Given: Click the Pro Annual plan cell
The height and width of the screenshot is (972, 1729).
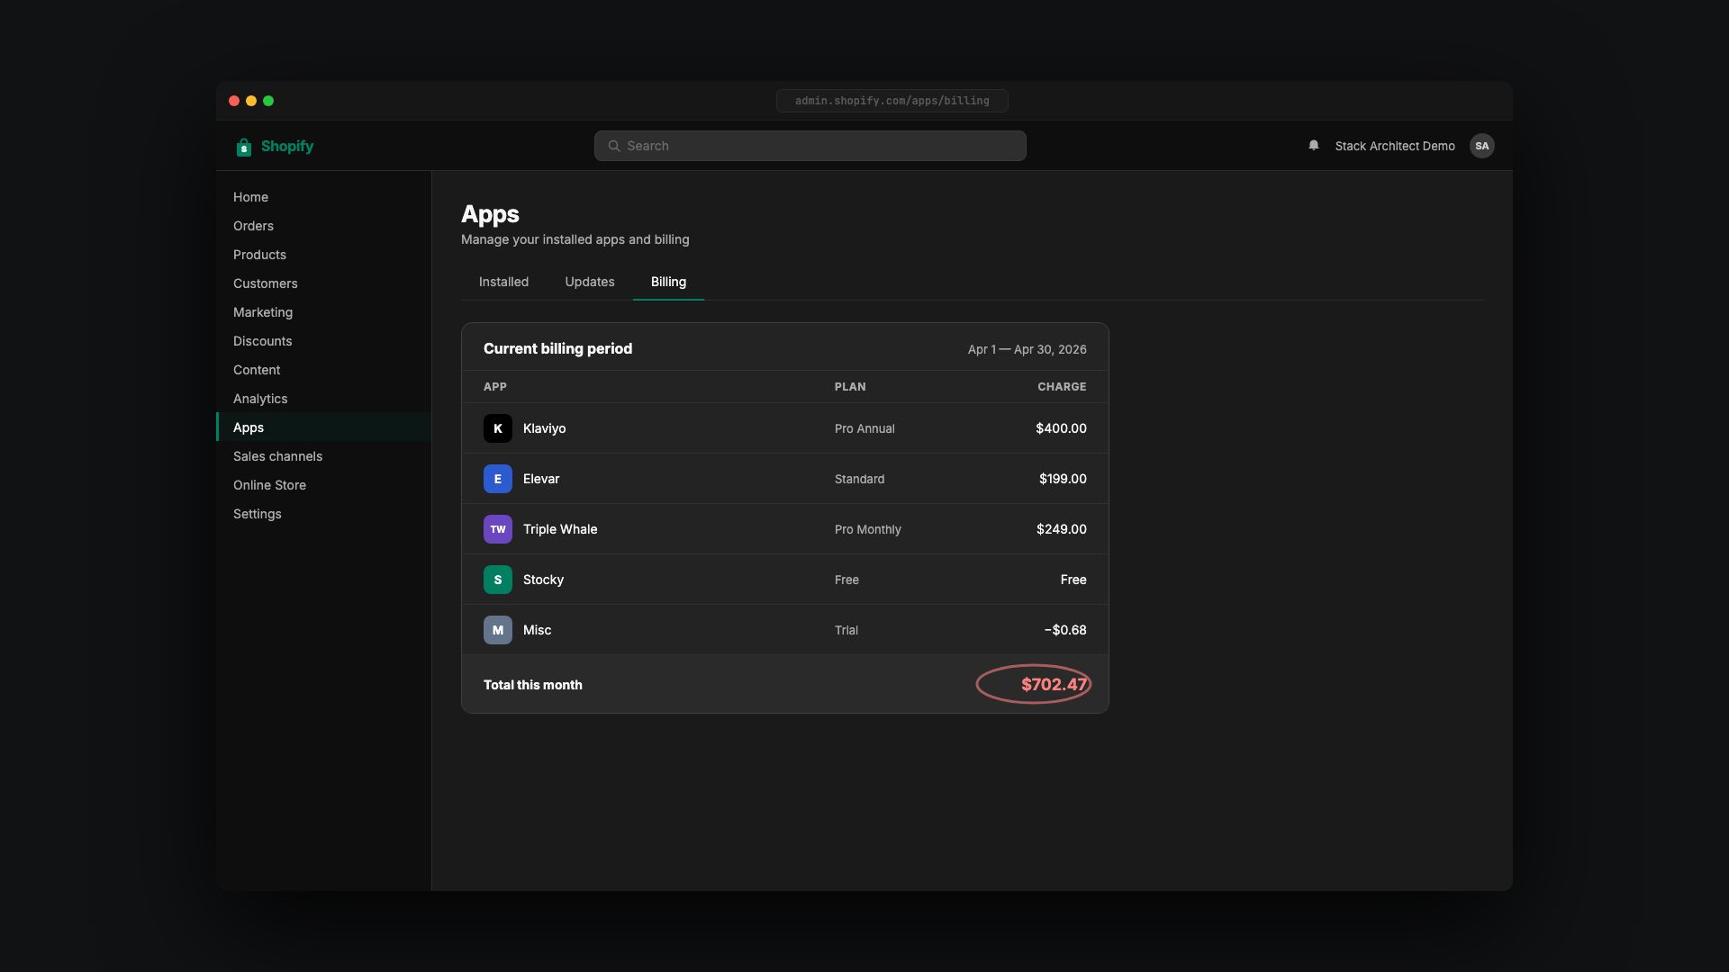Looking at the screenshot, I should [x=864, y=428].
